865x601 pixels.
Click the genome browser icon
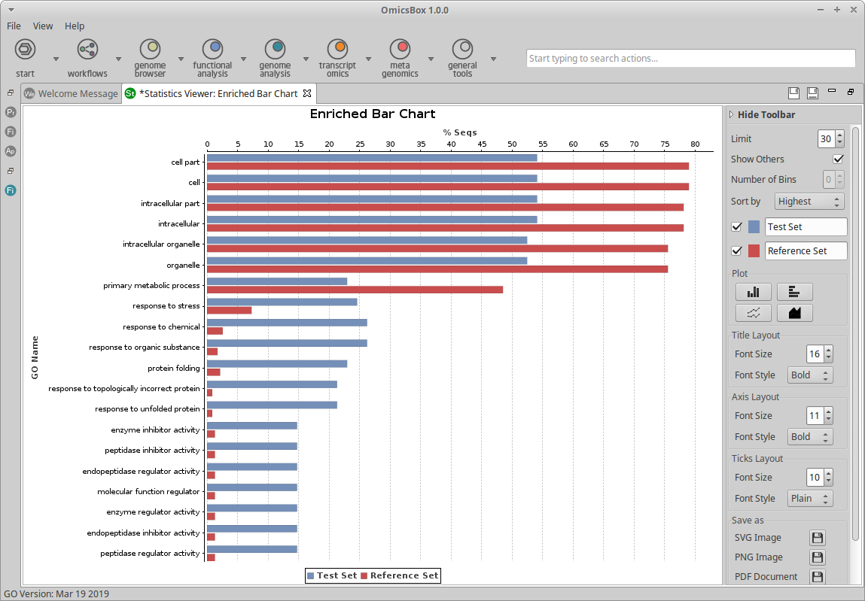point(150,50)
